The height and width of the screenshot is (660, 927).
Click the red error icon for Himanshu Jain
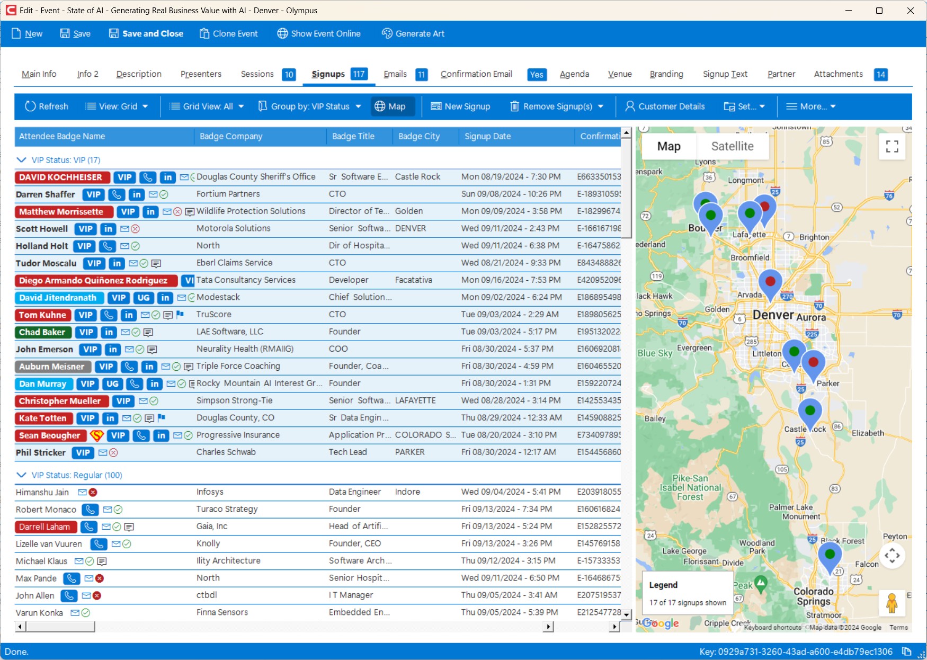click(93, 493)
